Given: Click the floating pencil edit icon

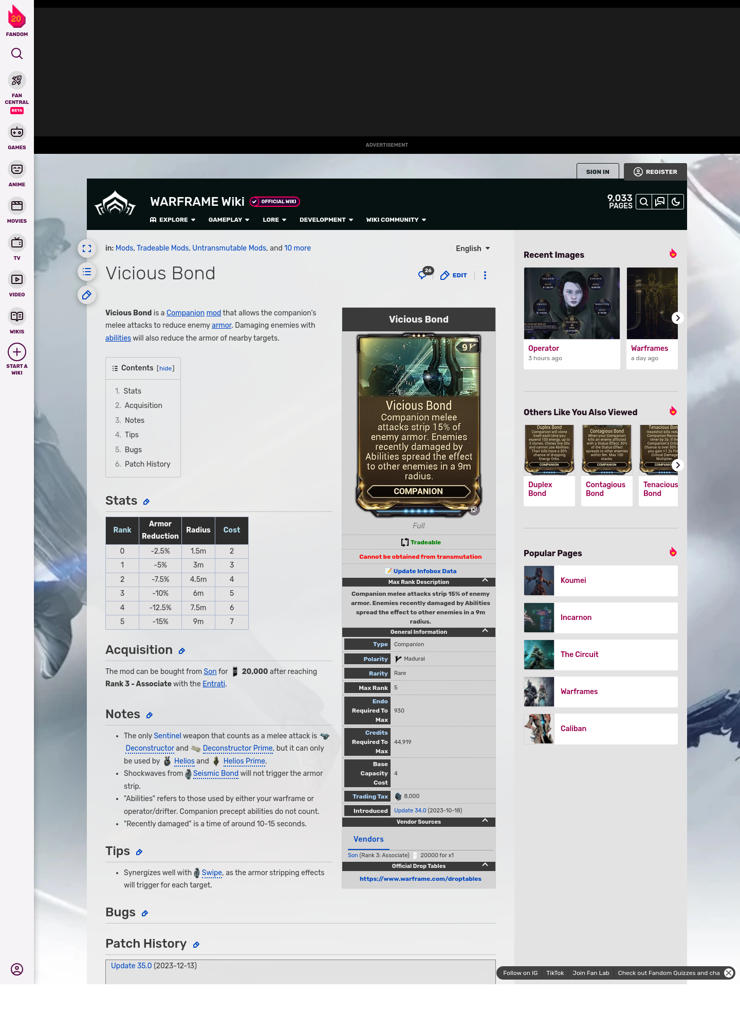Looking at the screenshot, I should click(87, 295).
